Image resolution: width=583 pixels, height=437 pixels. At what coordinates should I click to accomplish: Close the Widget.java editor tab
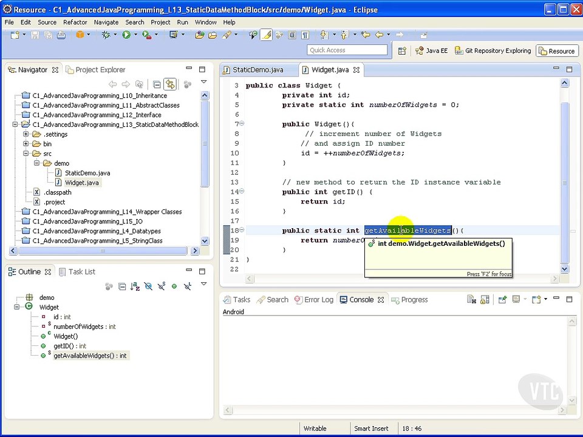(x=356, y=70)
